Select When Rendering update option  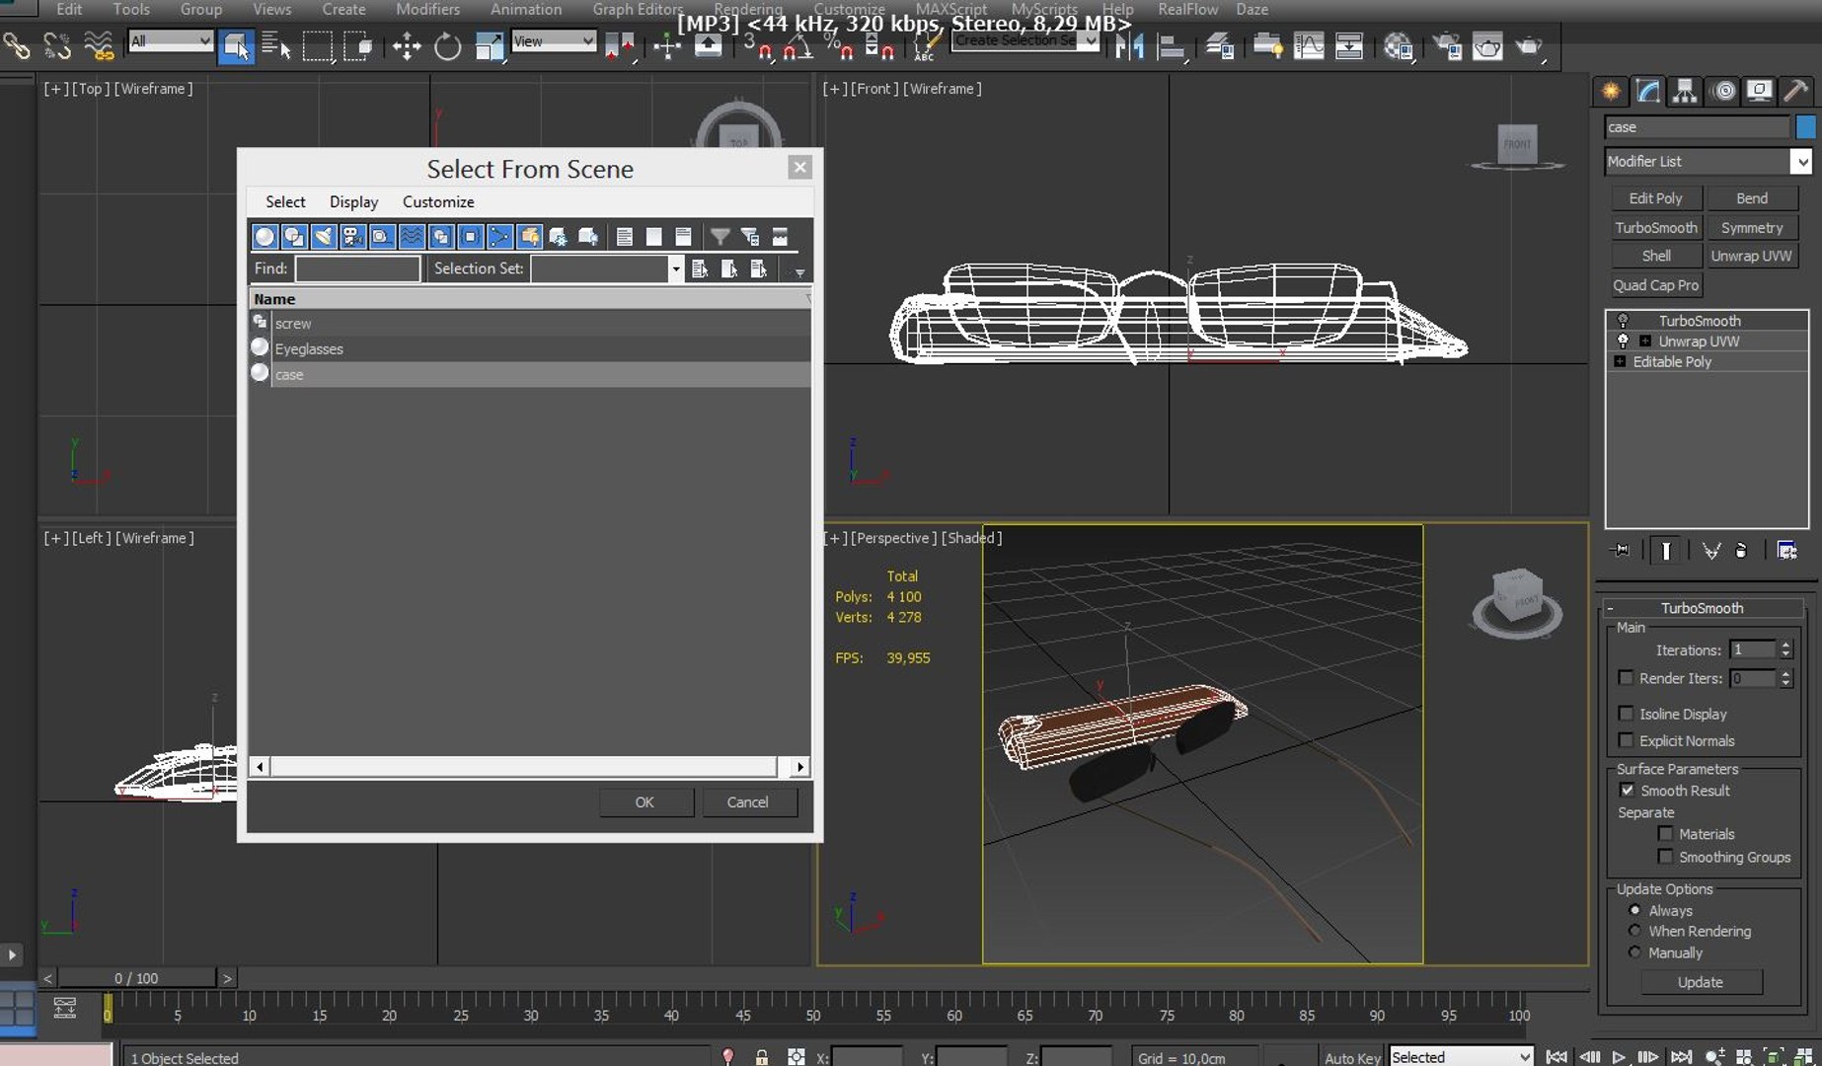coord(1634,931)
